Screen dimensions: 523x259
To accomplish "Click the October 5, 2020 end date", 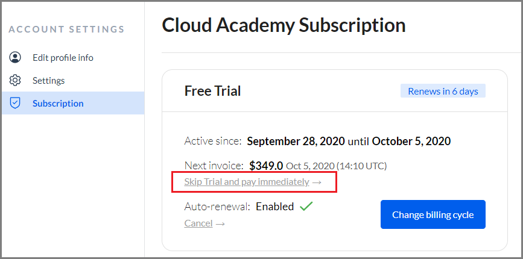I will [x=411, y=141].
